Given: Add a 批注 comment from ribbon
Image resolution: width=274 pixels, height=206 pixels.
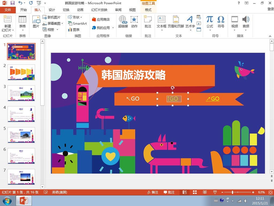Looking at the screenshot, I should 148,22.
